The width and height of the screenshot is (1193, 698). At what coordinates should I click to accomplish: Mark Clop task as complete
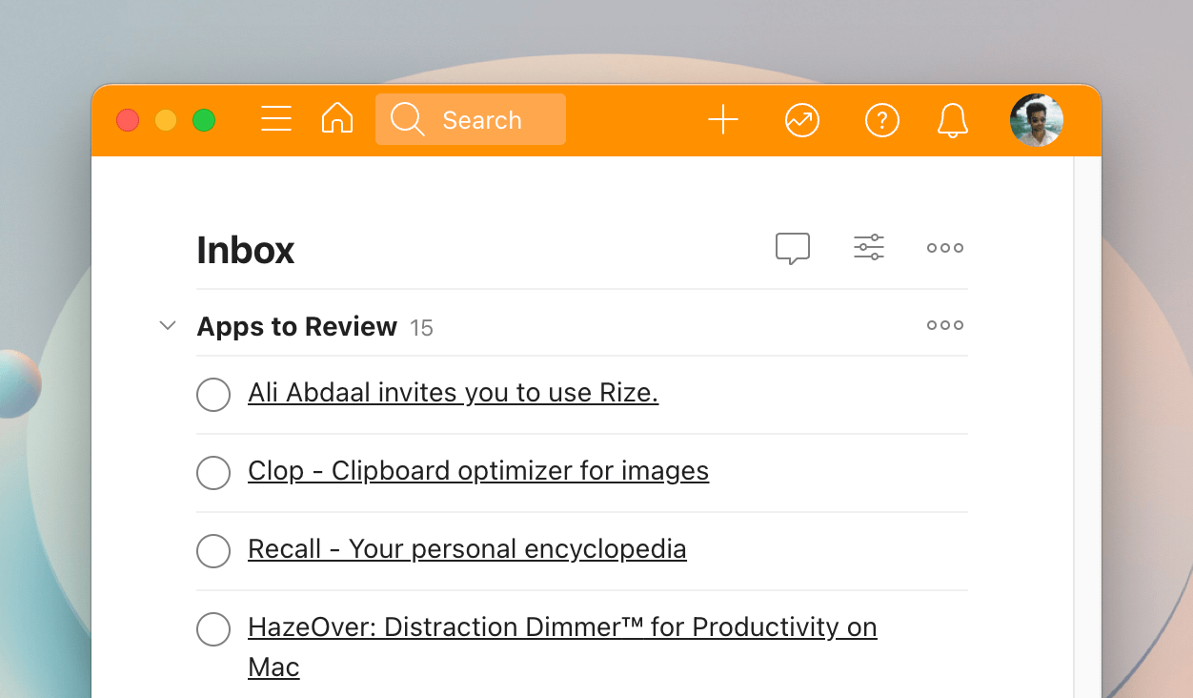click(213, 472)
